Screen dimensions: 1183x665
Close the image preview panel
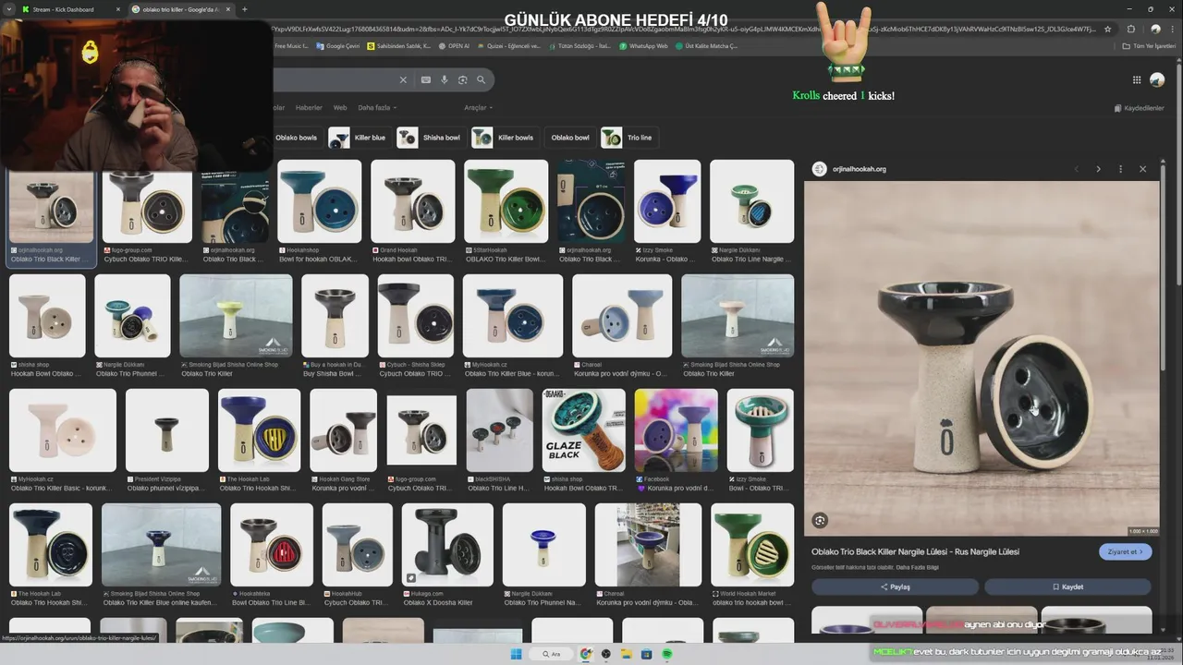coord(1142,169)
